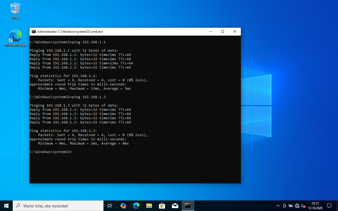Minimize the Command Prompt window
Viewport: 338px width, 211px height.
point(210,31)
